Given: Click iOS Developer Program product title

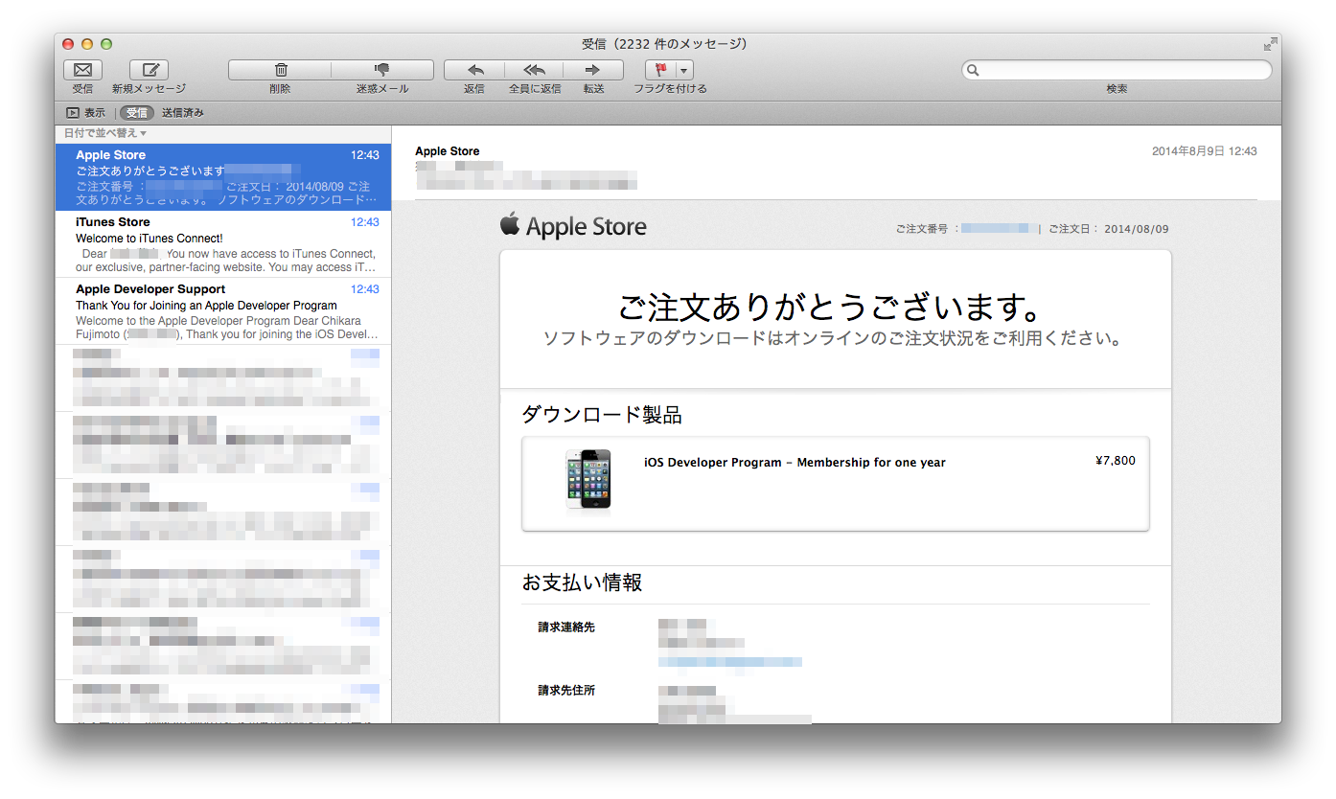Looking at the screenshot, I should point(795,462).
